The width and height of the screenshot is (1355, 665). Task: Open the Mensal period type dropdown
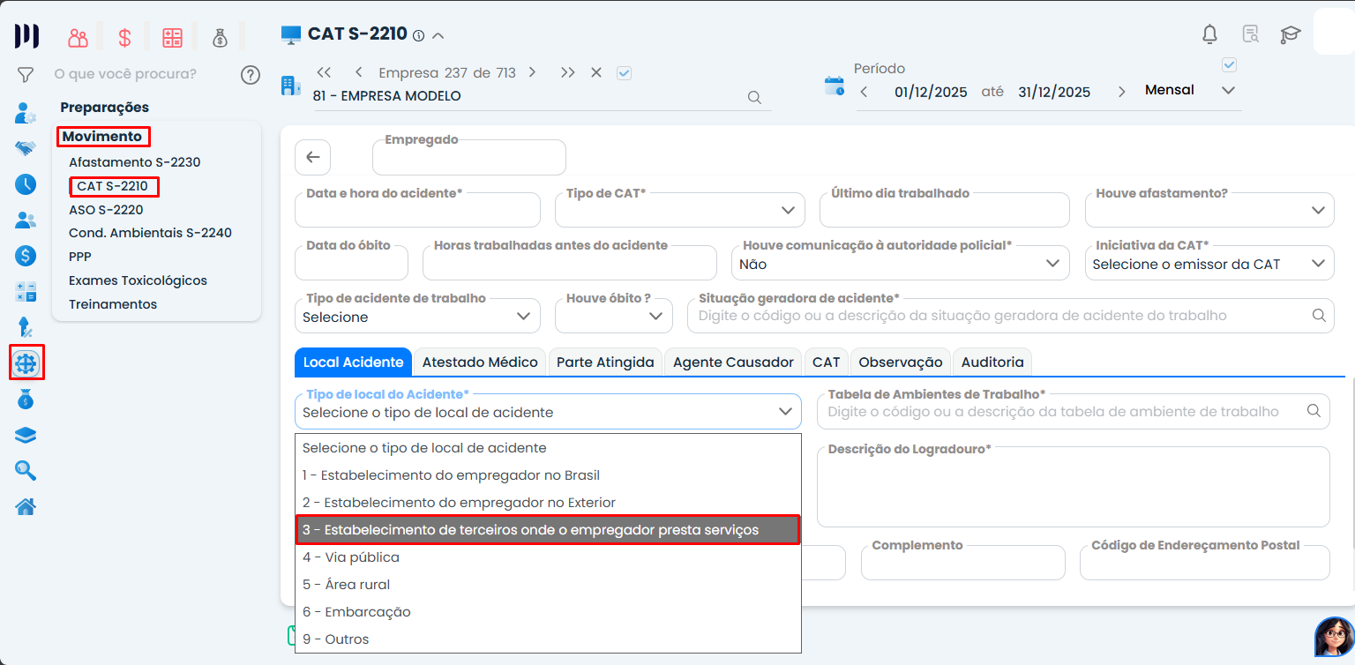pyautogui.click(x=1228, y=90)
